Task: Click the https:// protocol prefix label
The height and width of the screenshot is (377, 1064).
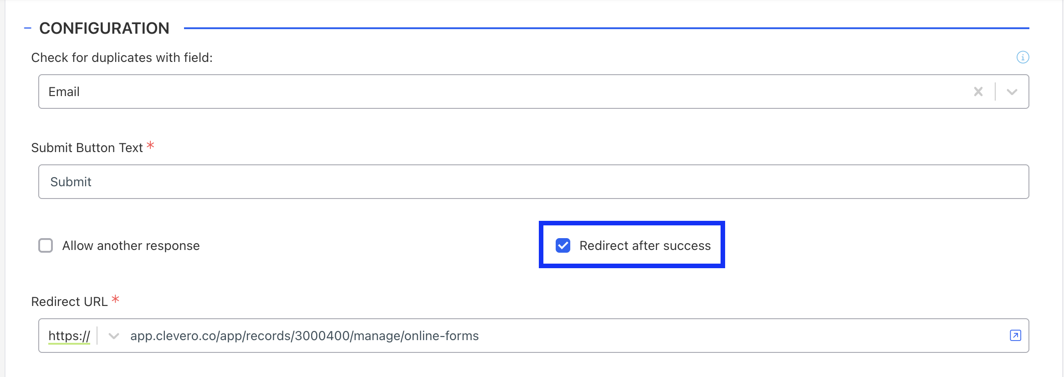Action: click(x=69, y=336)
